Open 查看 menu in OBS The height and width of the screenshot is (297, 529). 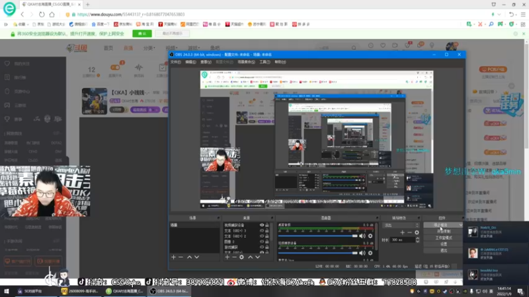tap(206, 62)
